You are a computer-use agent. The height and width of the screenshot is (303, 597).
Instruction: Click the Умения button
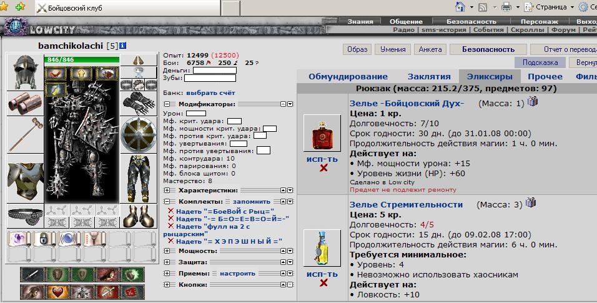pyautogui.click(x=393, y=49)
